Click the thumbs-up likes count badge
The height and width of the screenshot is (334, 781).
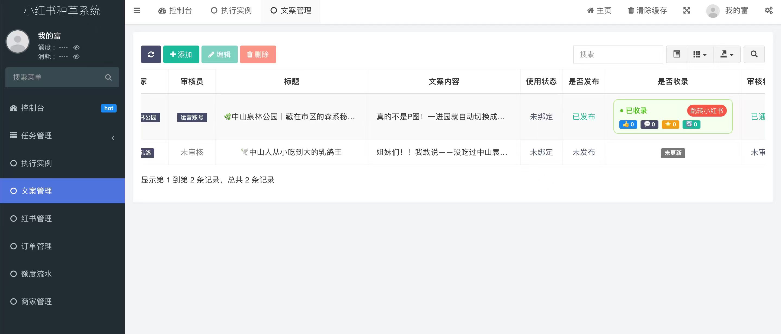(628, 124)
